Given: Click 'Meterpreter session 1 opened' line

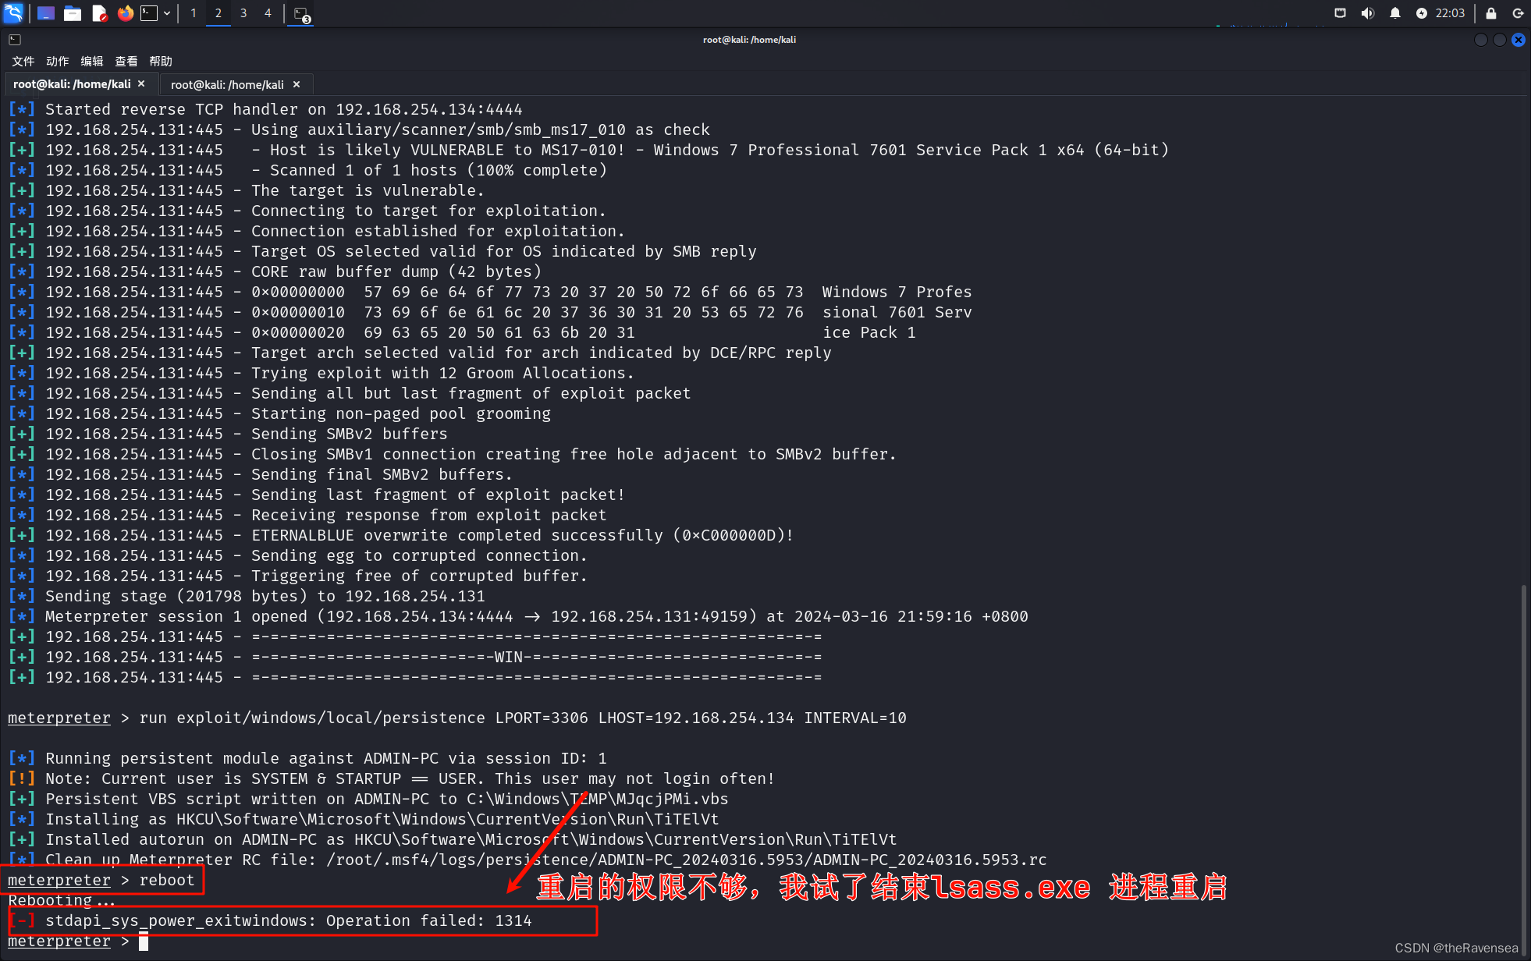Looking at the screenshot, I should click(518, 616).
